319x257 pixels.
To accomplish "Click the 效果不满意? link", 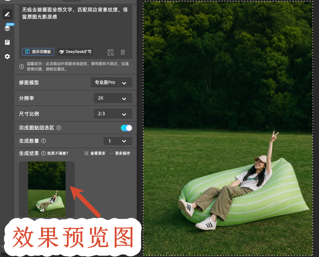I will pyautogui.click(x=58, y=153).
